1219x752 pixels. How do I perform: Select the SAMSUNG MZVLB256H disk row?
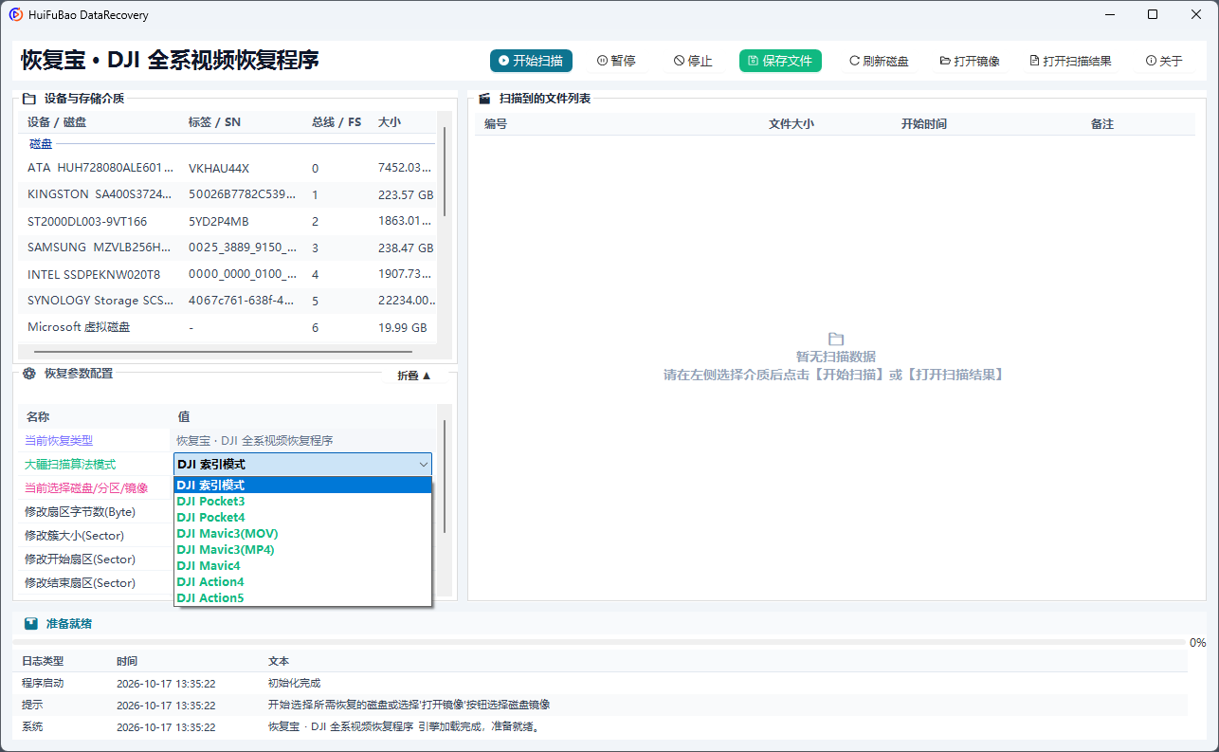(x=227, y=248)
